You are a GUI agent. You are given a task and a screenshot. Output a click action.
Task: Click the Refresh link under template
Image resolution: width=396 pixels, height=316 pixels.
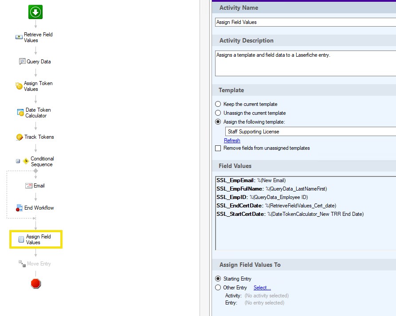(x=232, y=140)
